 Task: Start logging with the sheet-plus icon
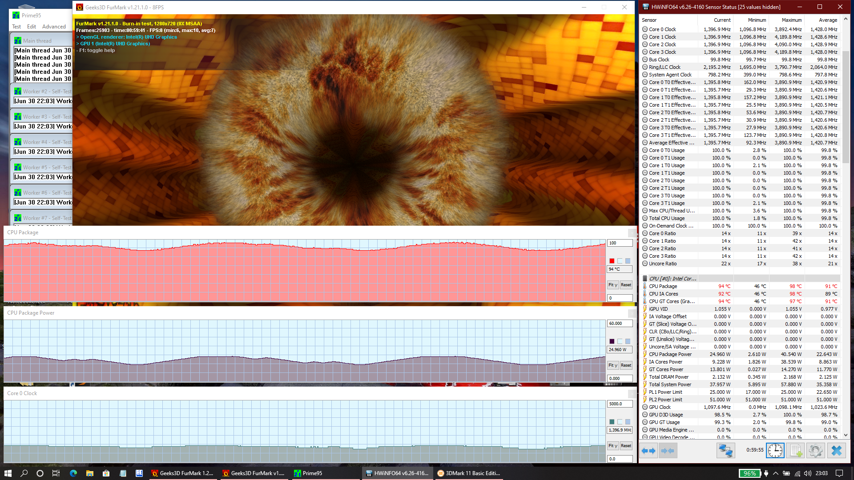click(796, 451)
